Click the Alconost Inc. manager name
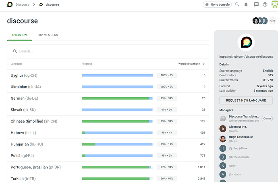Viewport: 278px width, 182px height. click(x=238, y=127)
